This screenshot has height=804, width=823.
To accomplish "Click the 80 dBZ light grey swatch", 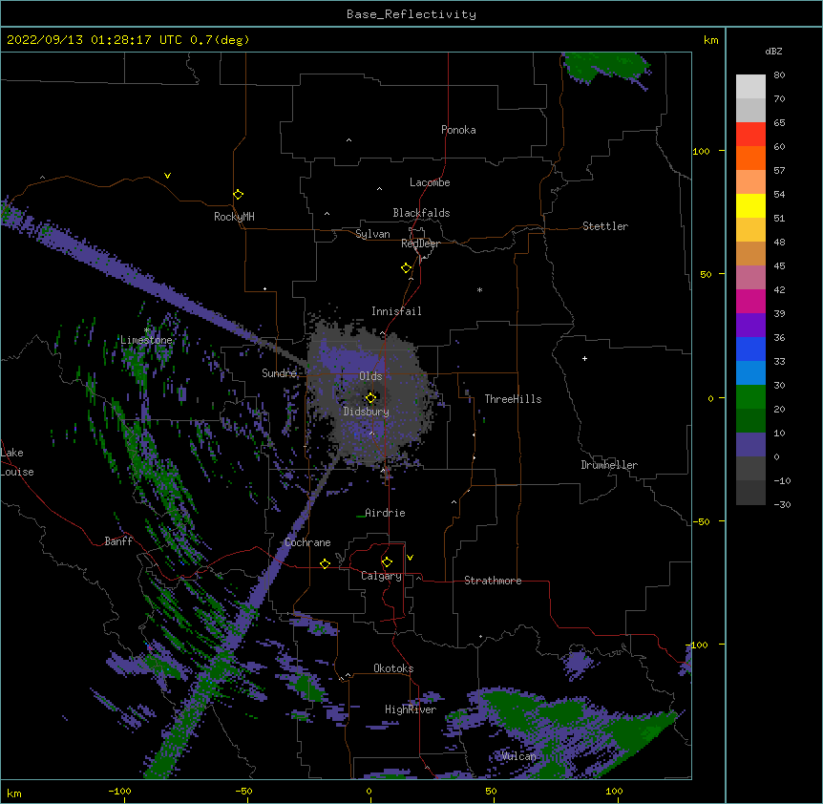I will [750, 87].
